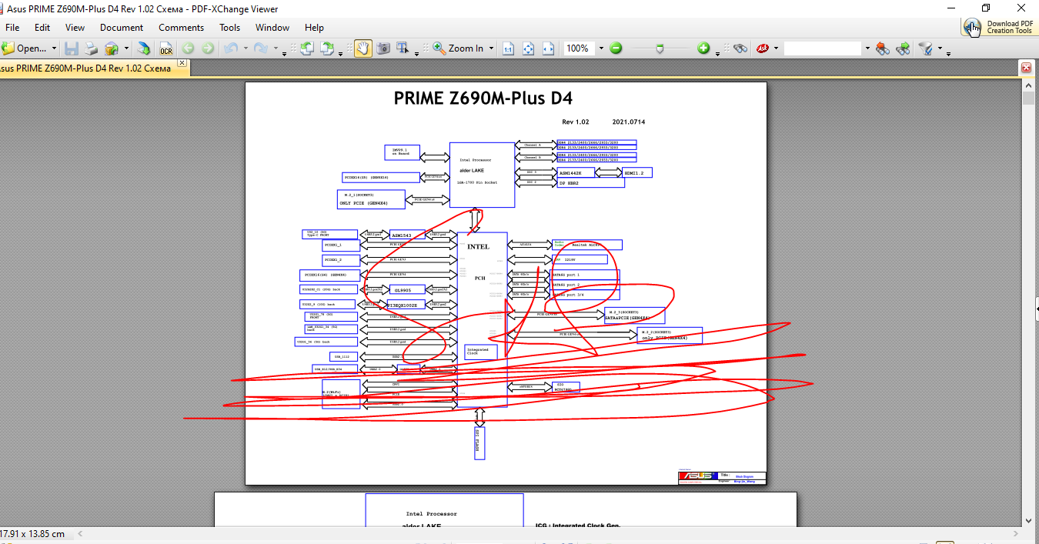The height and width of the screenshot is (544, 1039).
Task: Open the Window menu
Action: (272, 27)
